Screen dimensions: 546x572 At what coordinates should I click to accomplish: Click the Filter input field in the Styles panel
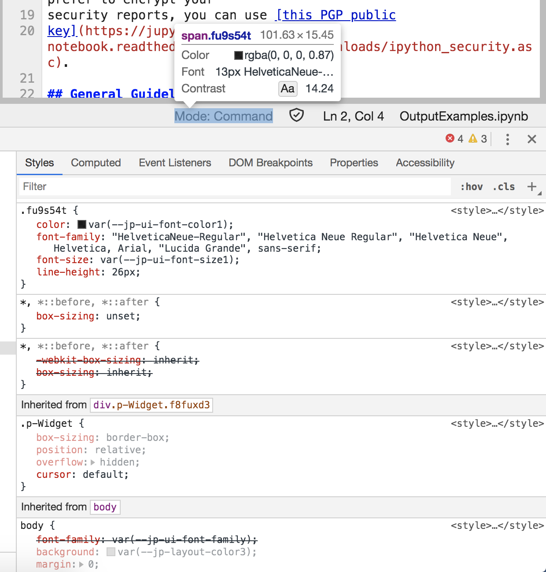[176, 186]
